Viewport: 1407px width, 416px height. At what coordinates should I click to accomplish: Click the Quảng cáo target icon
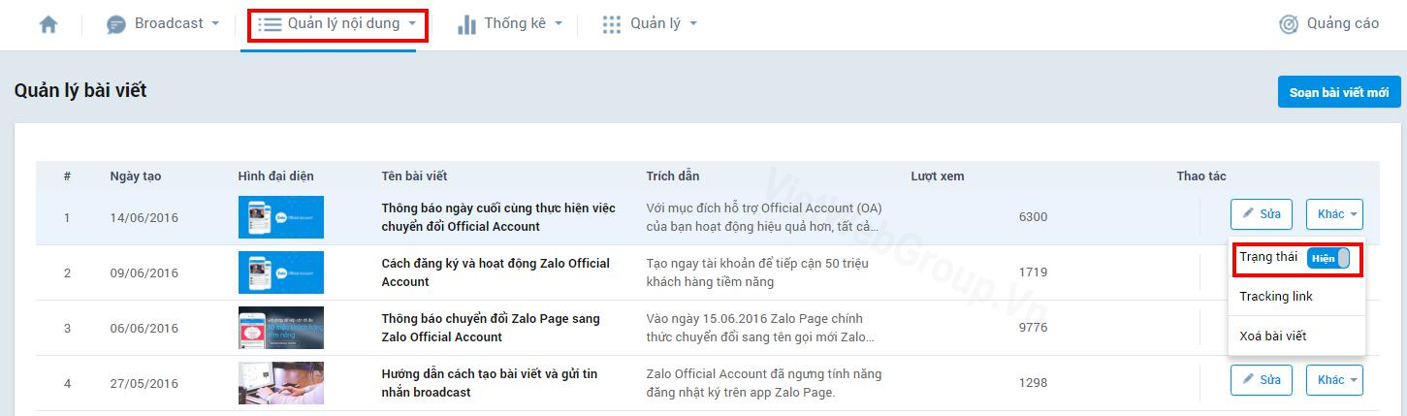[1289, 24]
